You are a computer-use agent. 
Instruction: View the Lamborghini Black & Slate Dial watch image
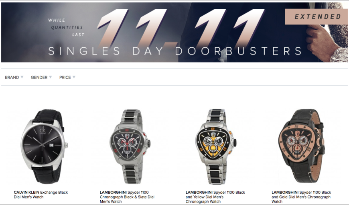(130, 146)
